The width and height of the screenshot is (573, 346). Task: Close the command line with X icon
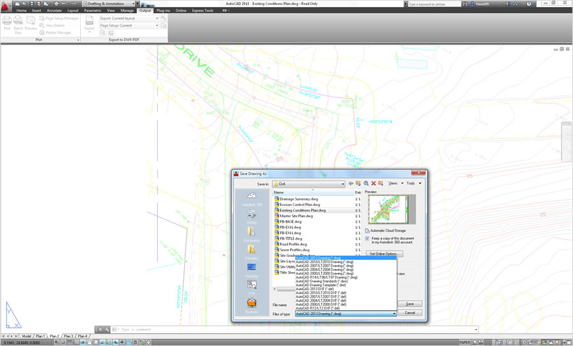[100, 329]
